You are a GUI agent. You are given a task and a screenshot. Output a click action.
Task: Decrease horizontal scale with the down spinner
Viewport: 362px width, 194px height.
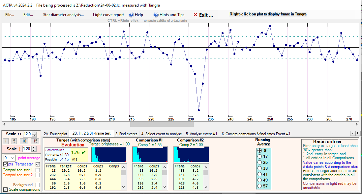(x=34, y=135)
